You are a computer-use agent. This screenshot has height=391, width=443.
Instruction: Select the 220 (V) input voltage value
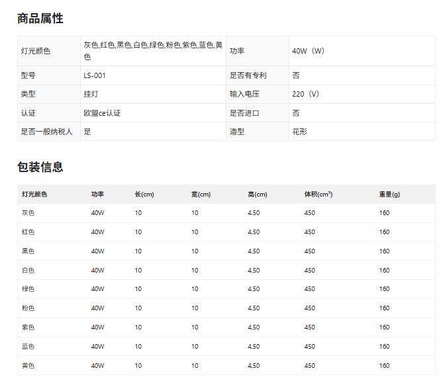(305, 94)
